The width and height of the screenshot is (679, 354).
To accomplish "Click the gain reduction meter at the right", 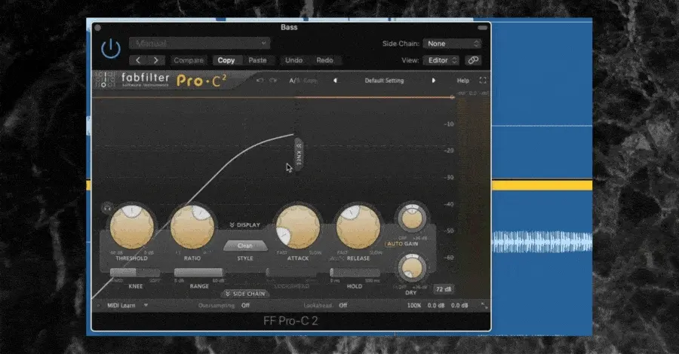I will coord(473,197).
